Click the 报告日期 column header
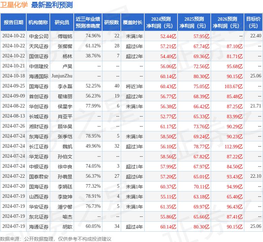 tap(13, 22)
